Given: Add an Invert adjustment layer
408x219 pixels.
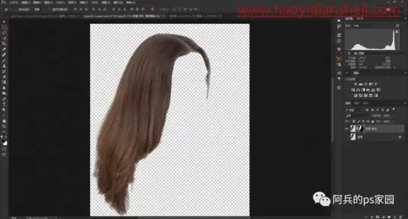Looking at the screenshot, I should [x=355, y=95].
